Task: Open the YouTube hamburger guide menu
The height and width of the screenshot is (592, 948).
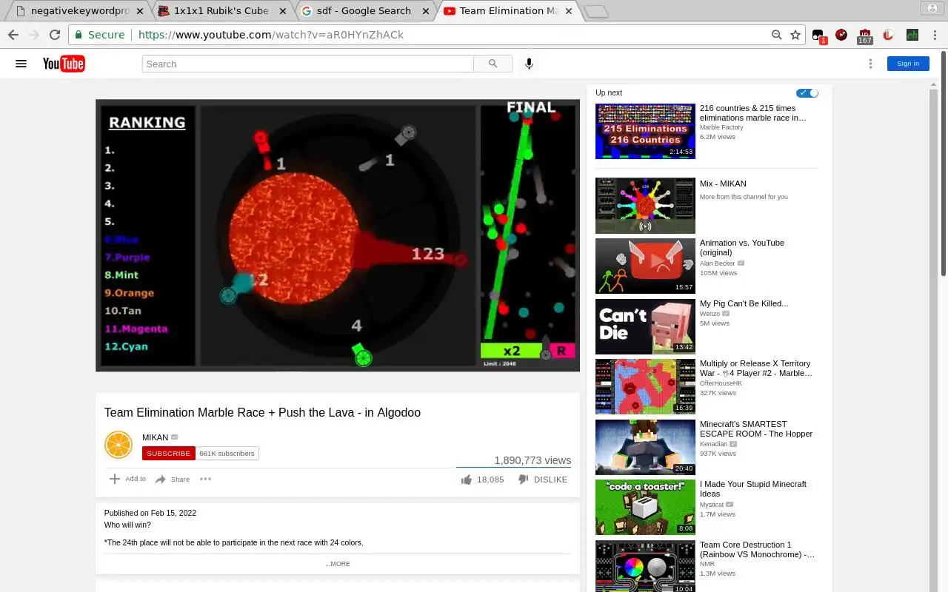Action: [21, 64]
